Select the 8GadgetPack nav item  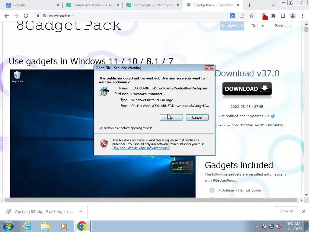click(x=232, y=26)
